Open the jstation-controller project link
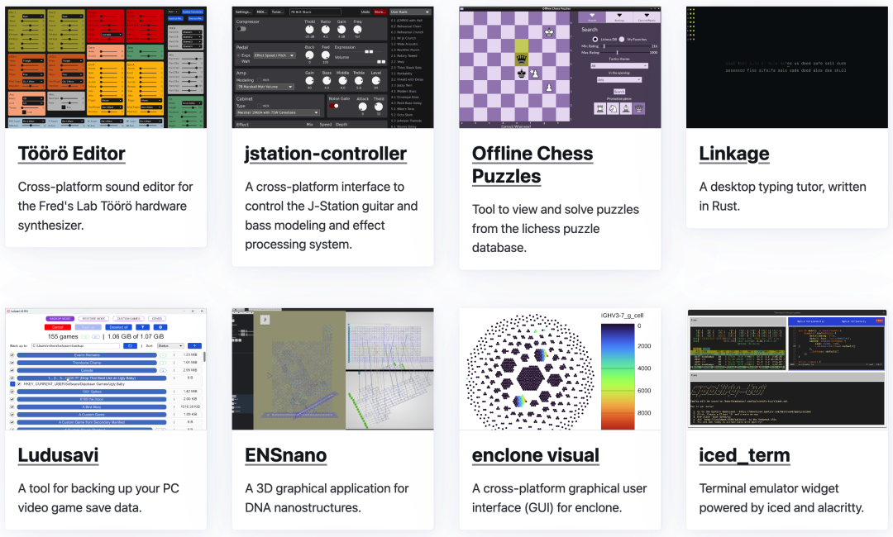The height and width of the screenshot is (537, 893). tap(326, 154)
